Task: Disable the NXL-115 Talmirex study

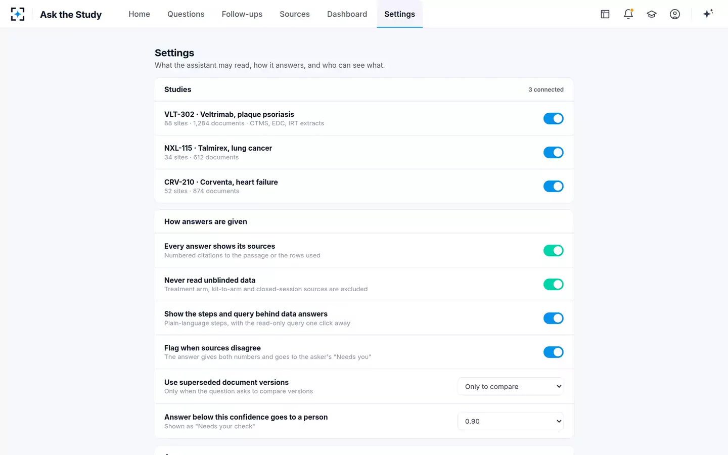Action: pos(554,152)
